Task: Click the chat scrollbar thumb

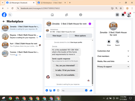Action: pyautogui.click(x=92, y=71)
